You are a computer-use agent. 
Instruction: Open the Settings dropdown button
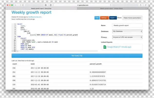(104, 18)
